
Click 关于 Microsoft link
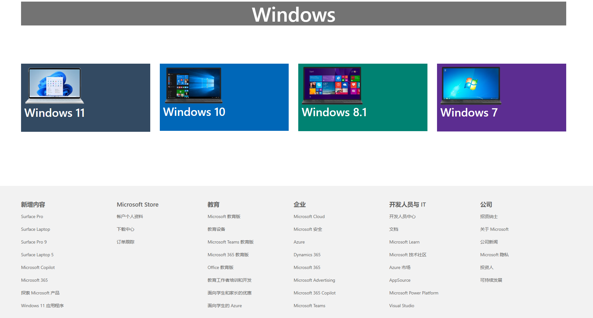pos(494,229)
